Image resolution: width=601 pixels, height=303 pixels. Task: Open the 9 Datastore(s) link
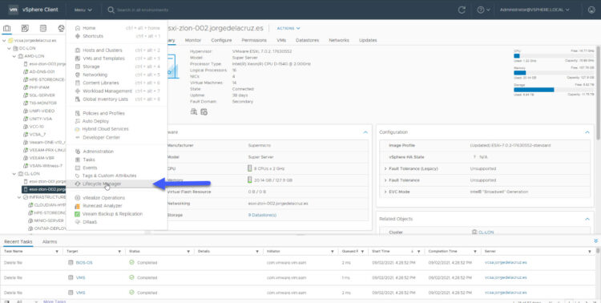point(262,215)
